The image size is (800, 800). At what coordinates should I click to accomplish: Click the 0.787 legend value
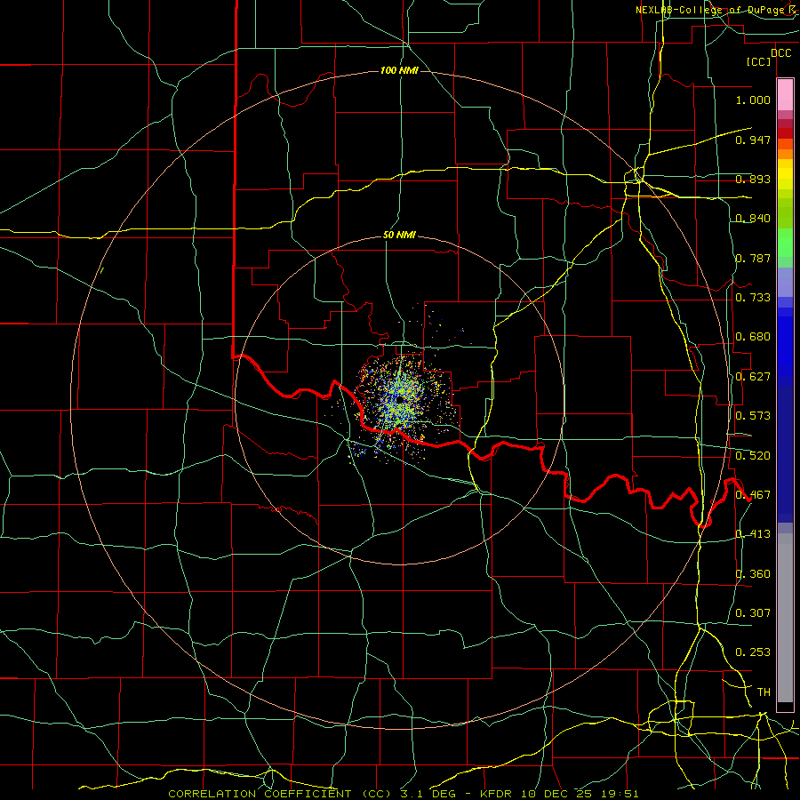753,258
